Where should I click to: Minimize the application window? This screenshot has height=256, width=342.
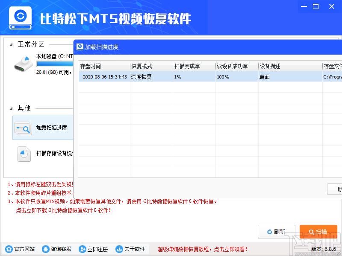pos(304,6)
